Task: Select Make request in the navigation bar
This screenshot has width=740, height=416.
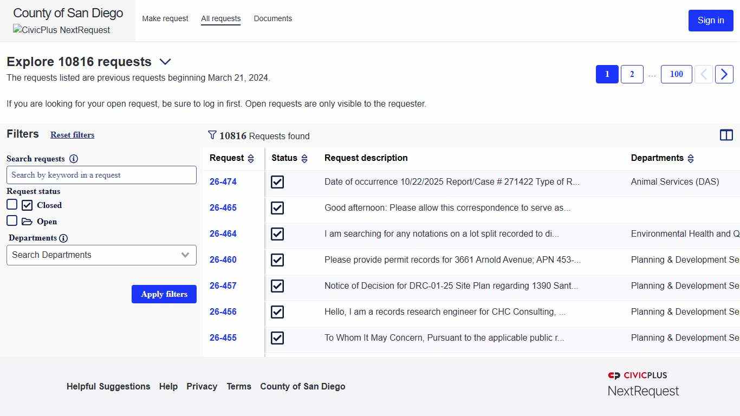Action: [x=165, y=18]
